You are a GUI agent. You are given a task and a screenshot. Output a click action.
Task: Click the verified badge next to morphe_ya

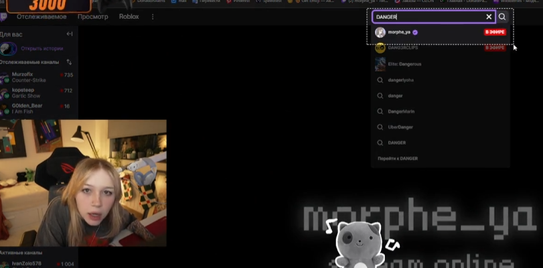pos(415,32)
